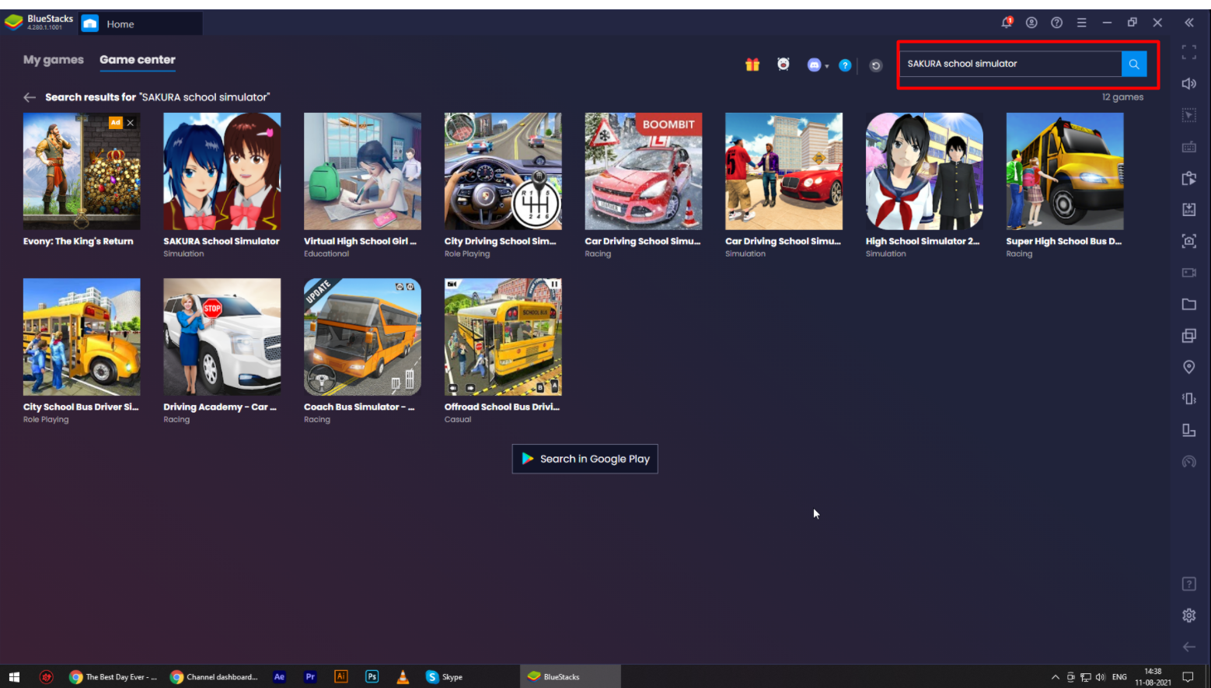The height and width of the screenshot is (688, 1211).
Task: Click SAKURA School Simulator title text
Action: click(x=222, y=241)
